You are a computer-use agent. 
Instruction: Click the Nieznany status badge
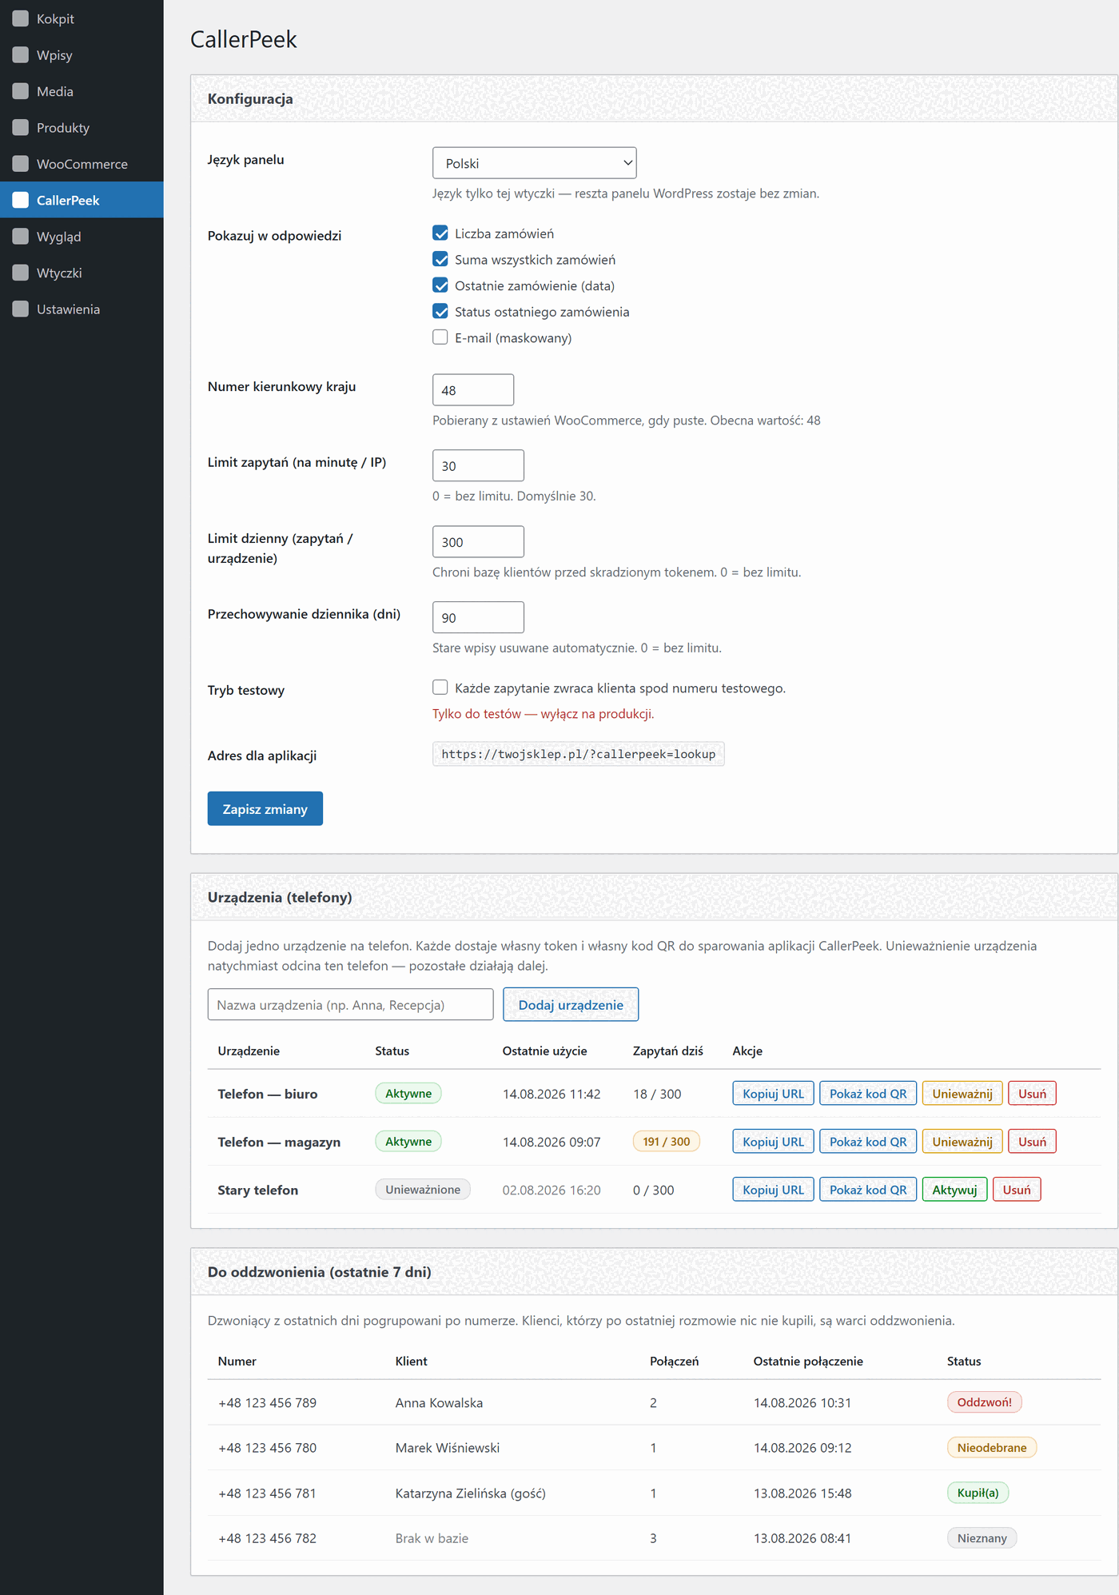982,1538
